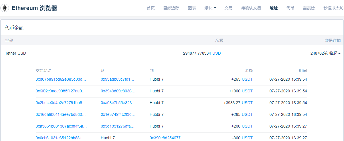Click the -300 row timestamp 16:39:27
Viewport: 344px width, 141px height.
coord(288,138)
